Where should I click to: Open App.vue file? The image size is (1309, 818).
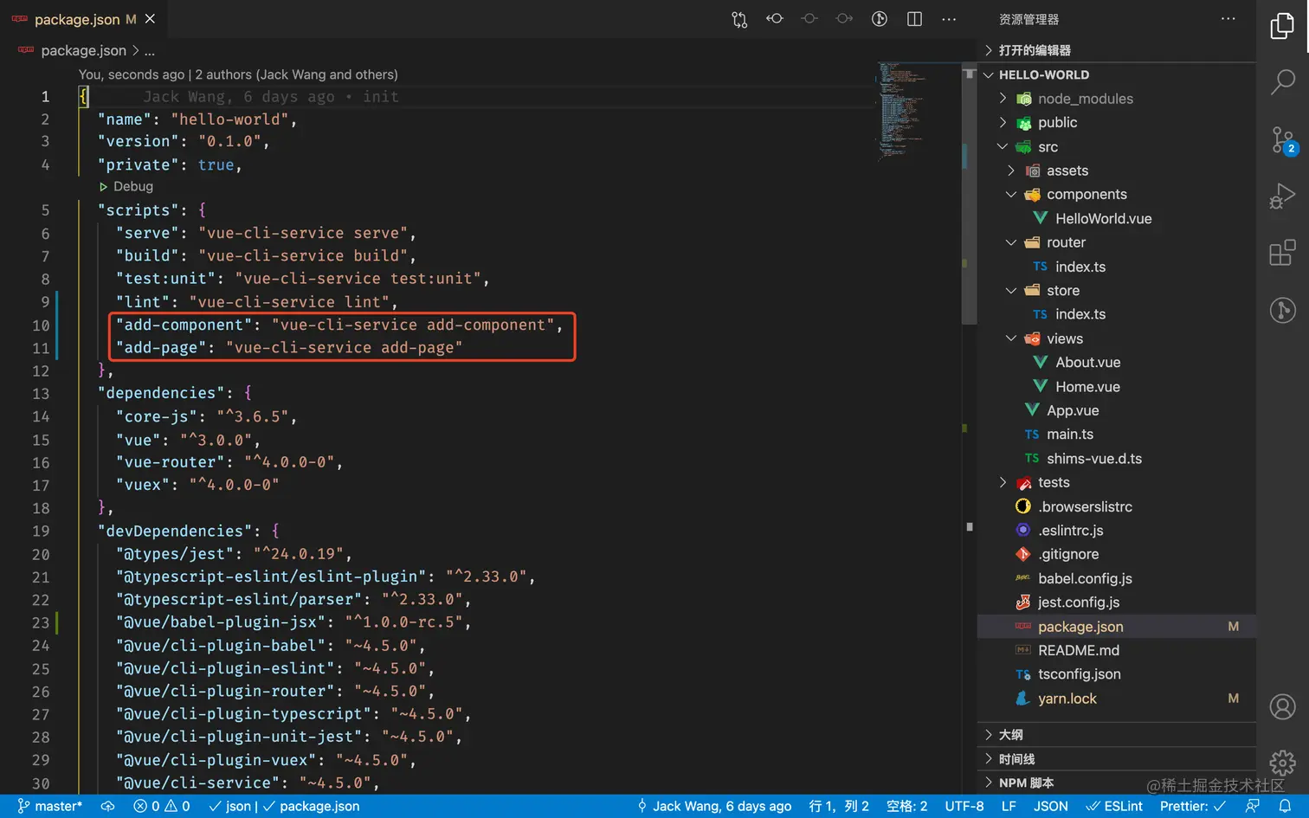pyautogui.click(x=1117, y=410)
